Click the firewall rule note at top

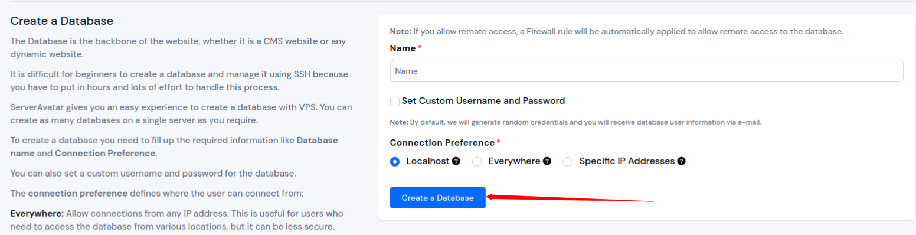point(617,31)
